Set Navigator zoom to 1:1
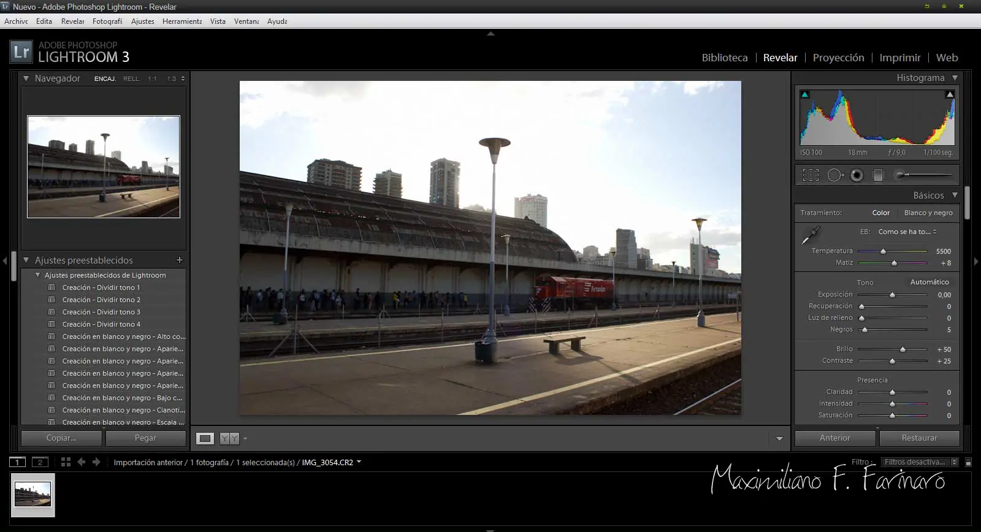981x532 pixels. coord(152,78)
